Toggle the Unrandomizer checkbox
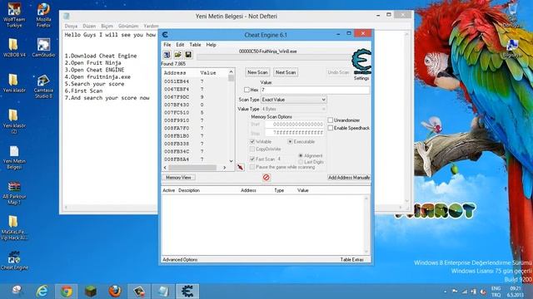This screenshot has height=299, width=533. 331,120
